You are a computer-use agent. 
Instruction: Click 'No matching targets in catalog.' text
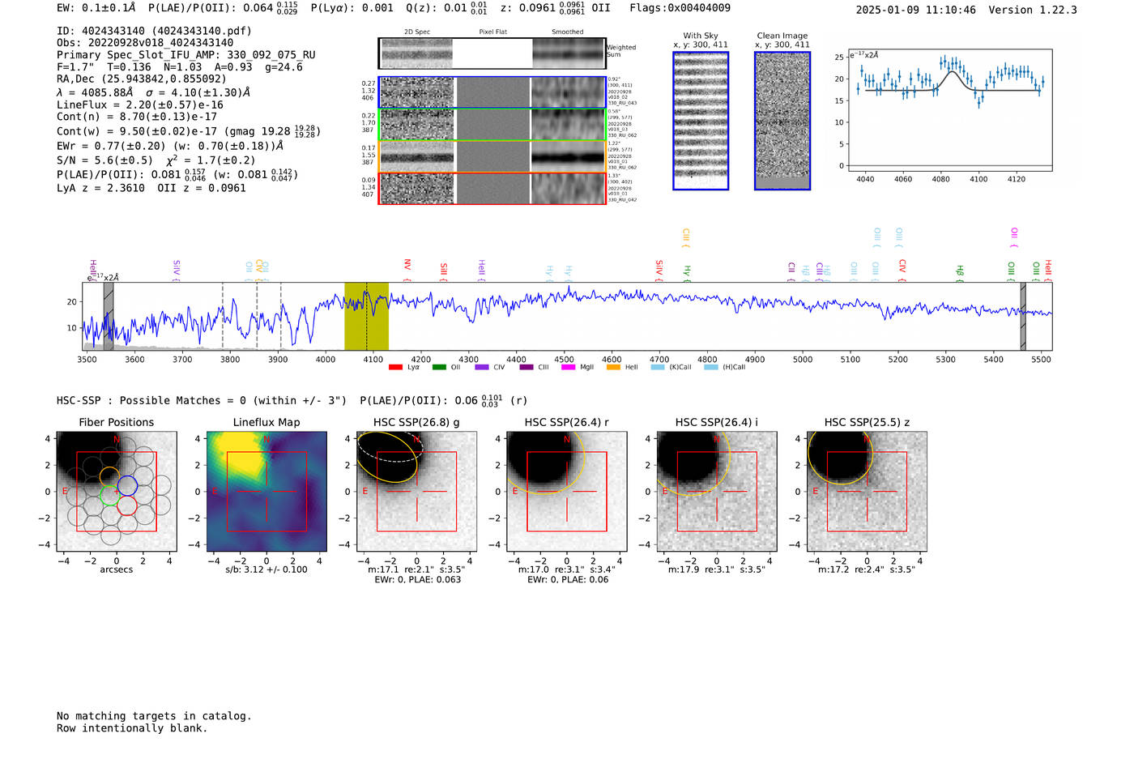pyautogui.click(x=154, y=716)
